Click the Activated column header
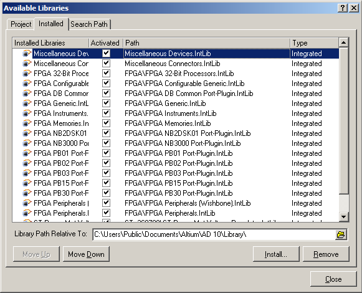Screen dimensions: 362x293 coord(106,43)
